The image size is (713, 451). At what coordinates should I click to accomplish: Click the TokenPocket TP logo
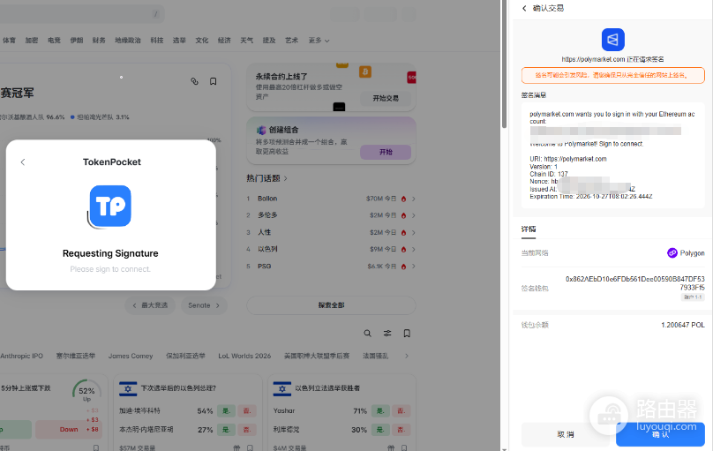point(110,206)
